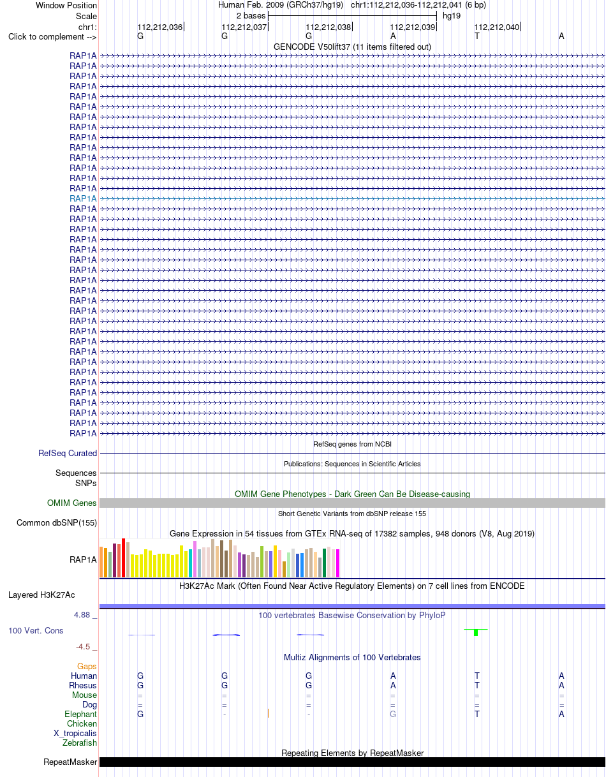The width and height of the screenshot is (606, 777).
Task: Click the 100 Vert. Cons label
Action: click(36, 630)
